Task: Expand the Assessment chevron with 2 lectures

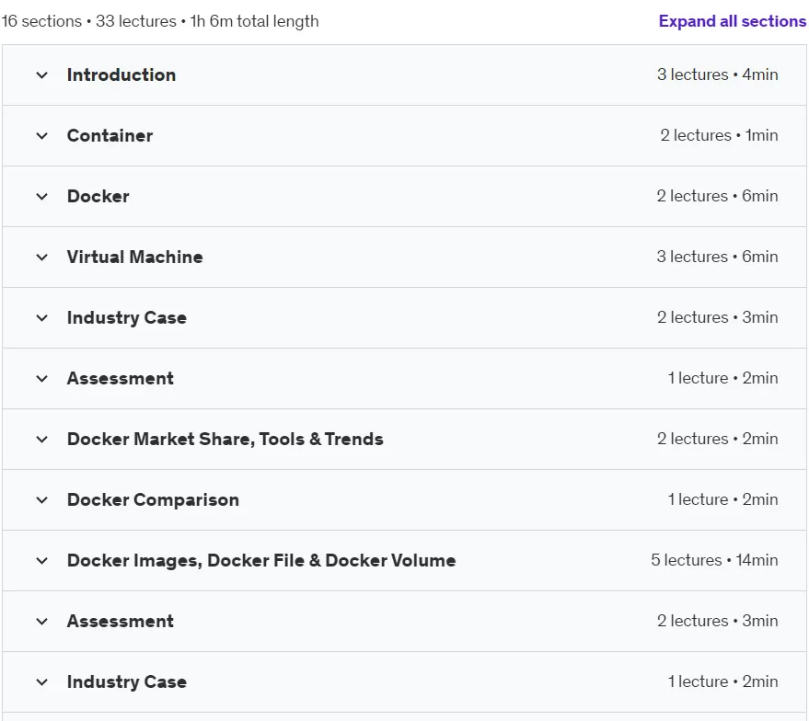Action: click(x=41, y=622)
